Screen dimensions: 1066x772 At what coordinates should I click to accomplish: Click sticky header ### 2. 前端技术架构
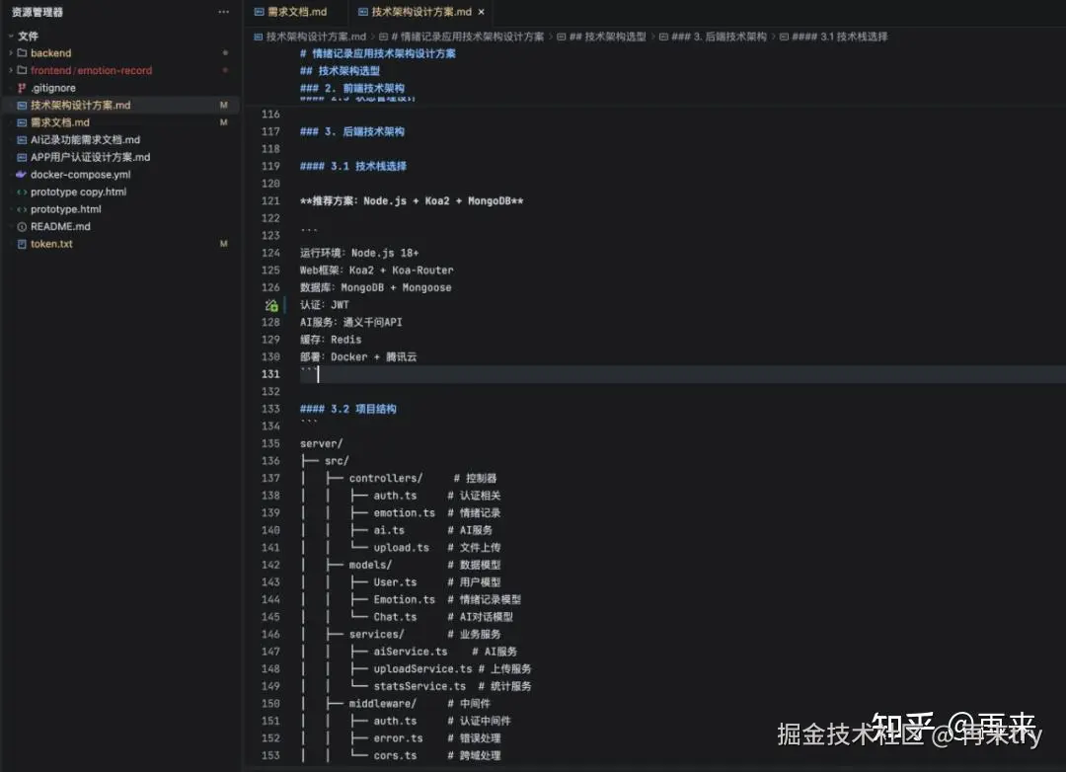[352, 88]
